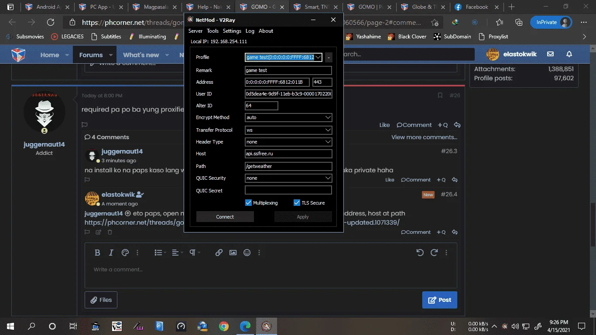Open the Black Clover bookmark
The image size is (596, 335).
(407, 37)
